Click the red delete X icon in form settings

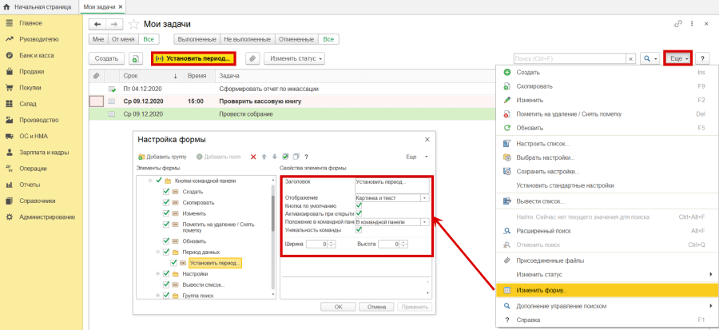click(253, 157)
